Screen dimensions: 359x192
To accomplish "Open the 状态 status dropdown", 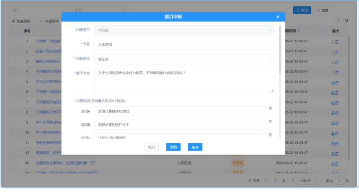I will (100, 9).
